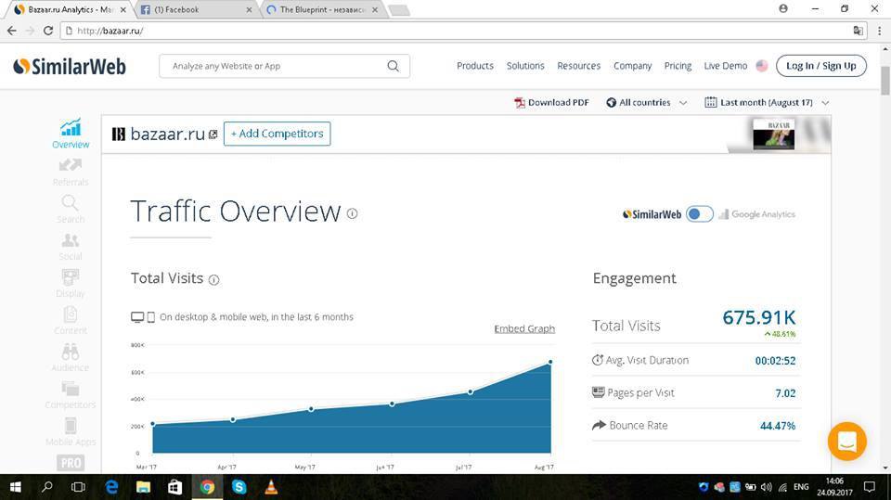Click the Windows Start button
Screen dimensions: 891x500
point(16,487)
